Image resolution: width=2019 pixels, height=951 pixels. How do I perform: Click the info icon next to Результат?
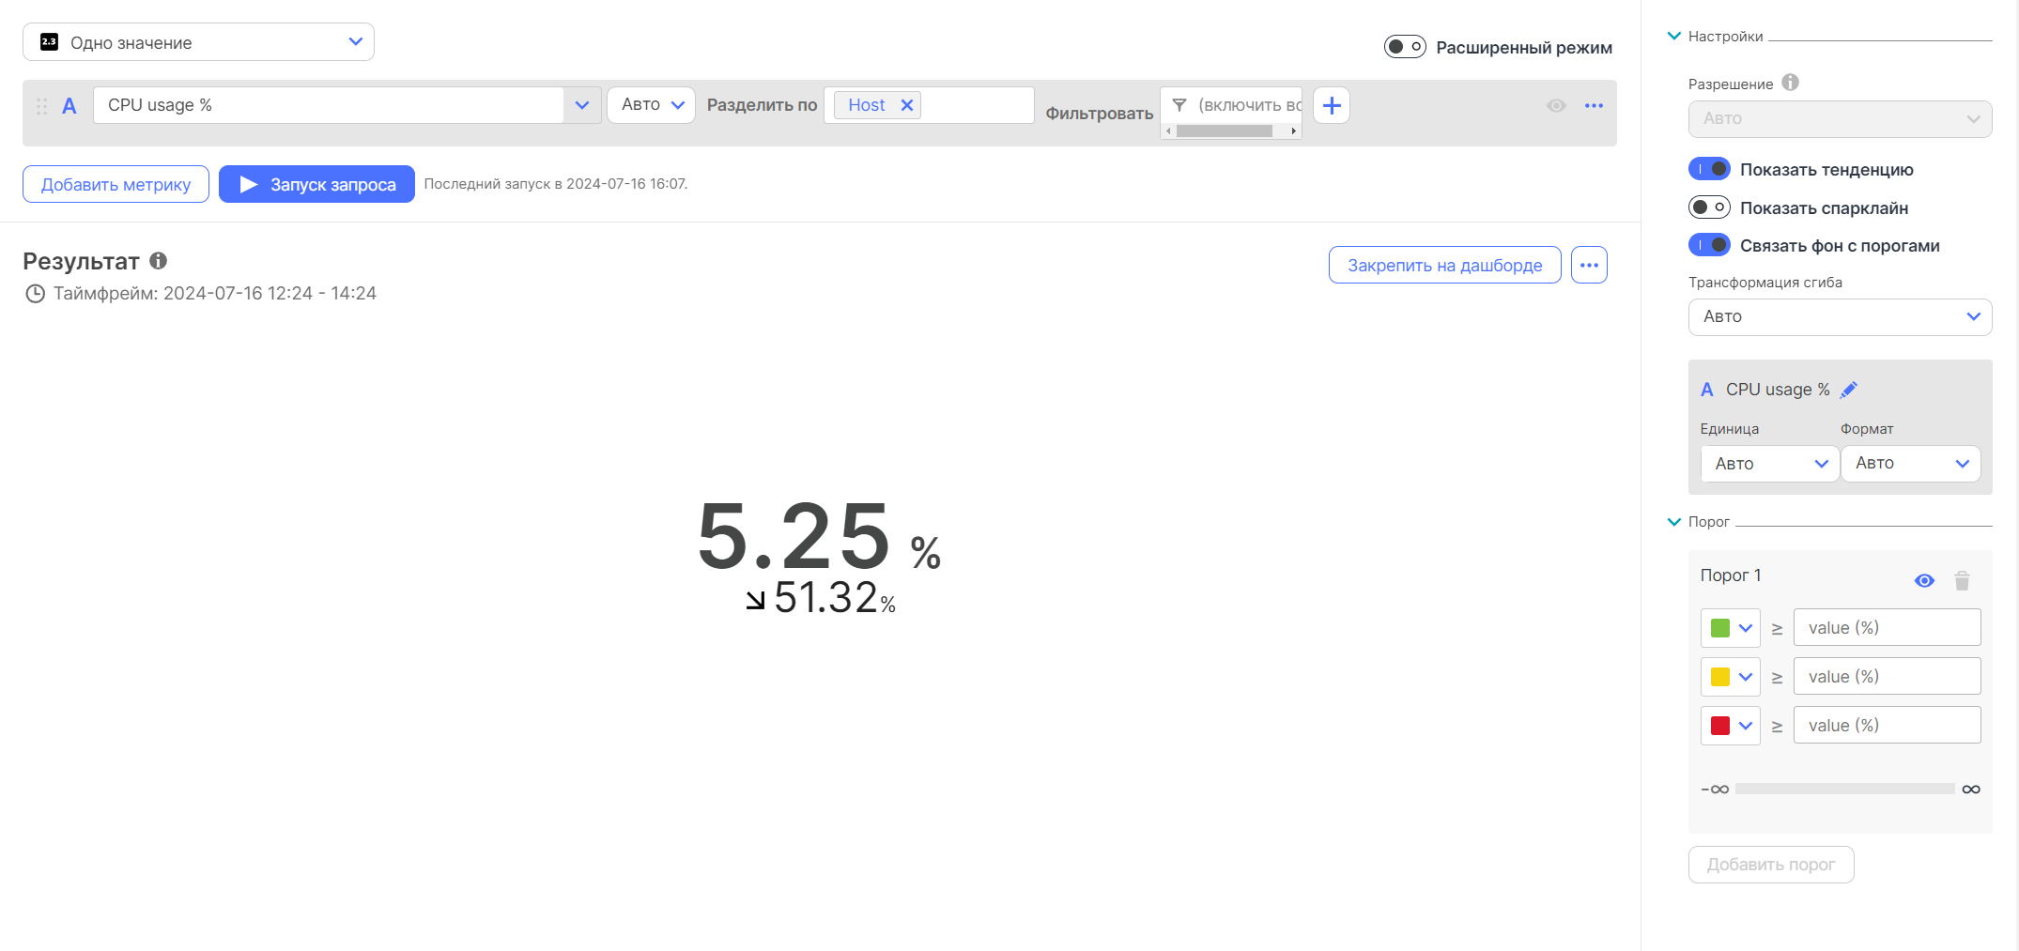159,261
